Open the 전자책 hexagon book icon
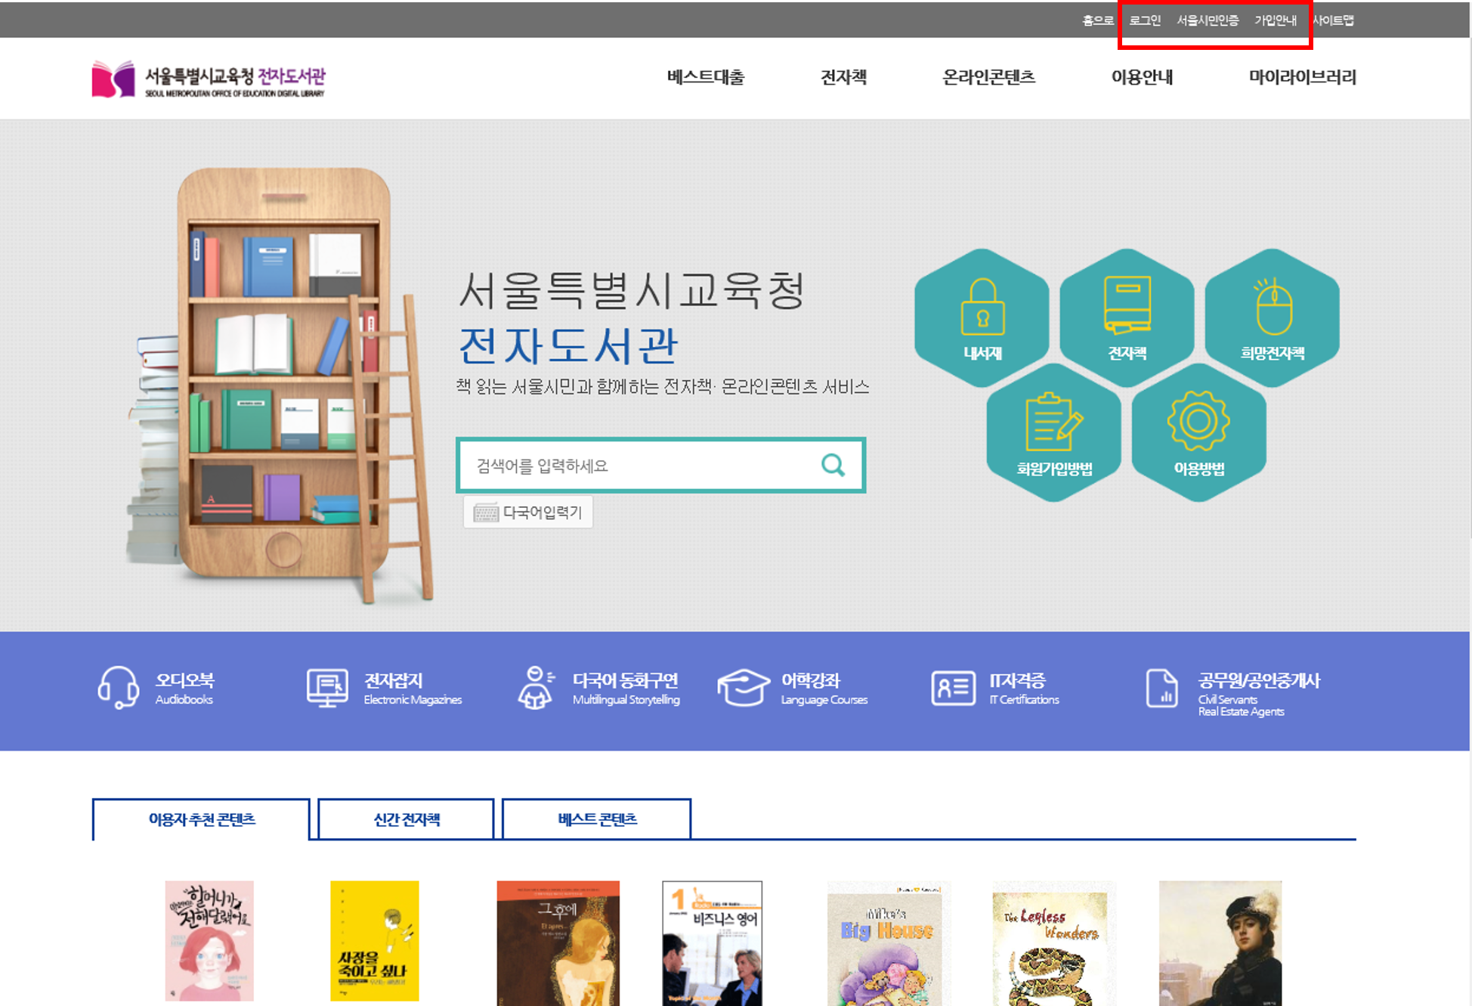Screen dimensions: 1472x1006 point(1127,306)
